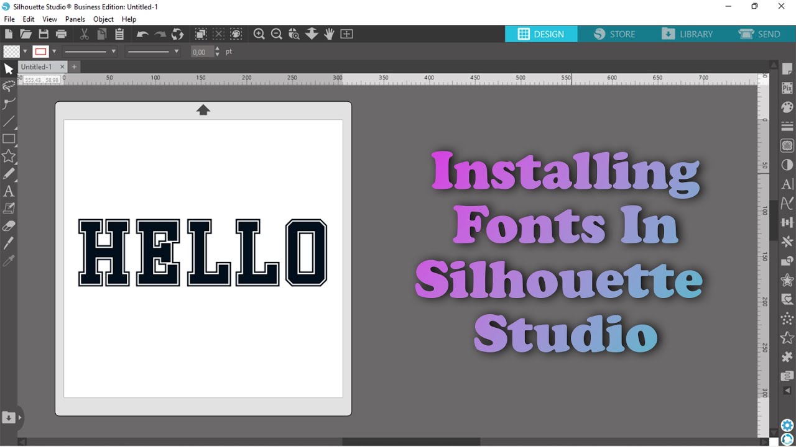
Task: Add a new document tab with plus
Action: [x=74, y=66]
